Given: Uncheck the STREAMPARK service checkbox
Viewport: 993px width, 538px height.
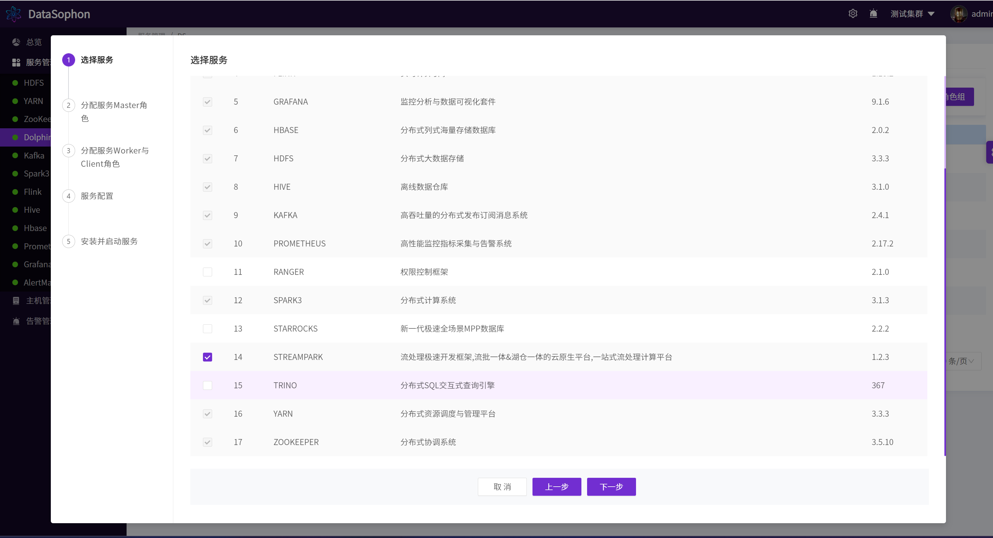Looking at the screenshot, I should (207, 357).
